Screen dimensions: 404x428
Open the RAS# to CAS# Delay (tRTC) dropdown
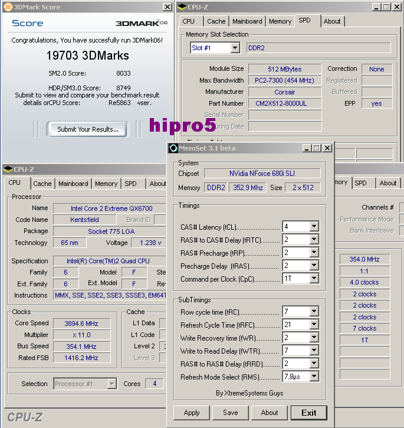(314, 239)
